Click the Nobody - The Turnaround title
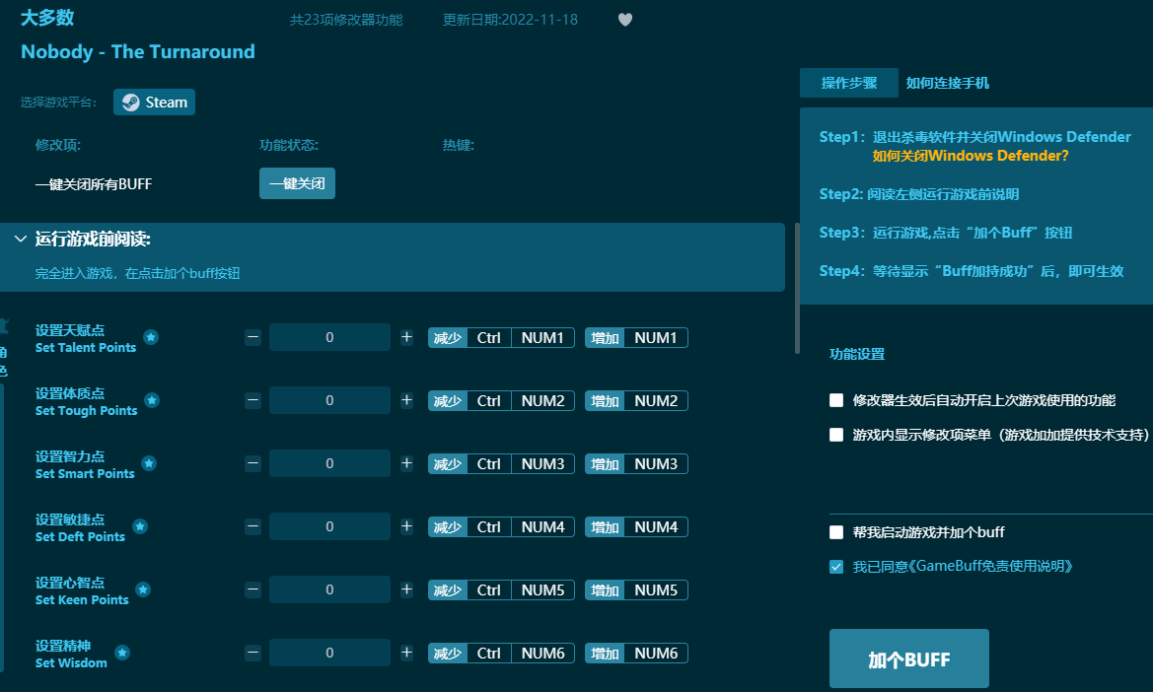This screenshot has width=1153, height=692. [x=137, y=51]
